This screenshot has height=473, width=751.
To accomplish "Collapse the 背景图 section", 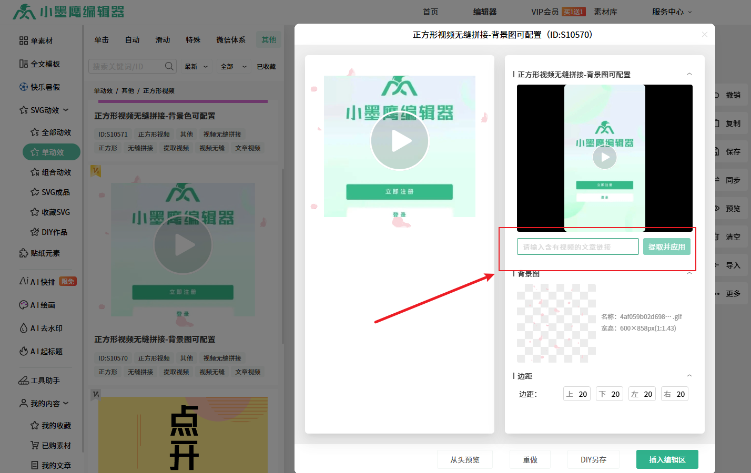I will tap(689, 273).
